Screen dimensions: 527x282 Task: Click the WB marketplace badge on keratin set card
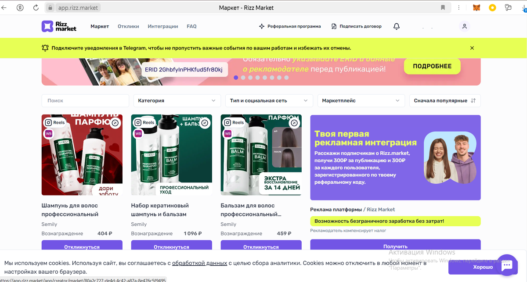138,133
